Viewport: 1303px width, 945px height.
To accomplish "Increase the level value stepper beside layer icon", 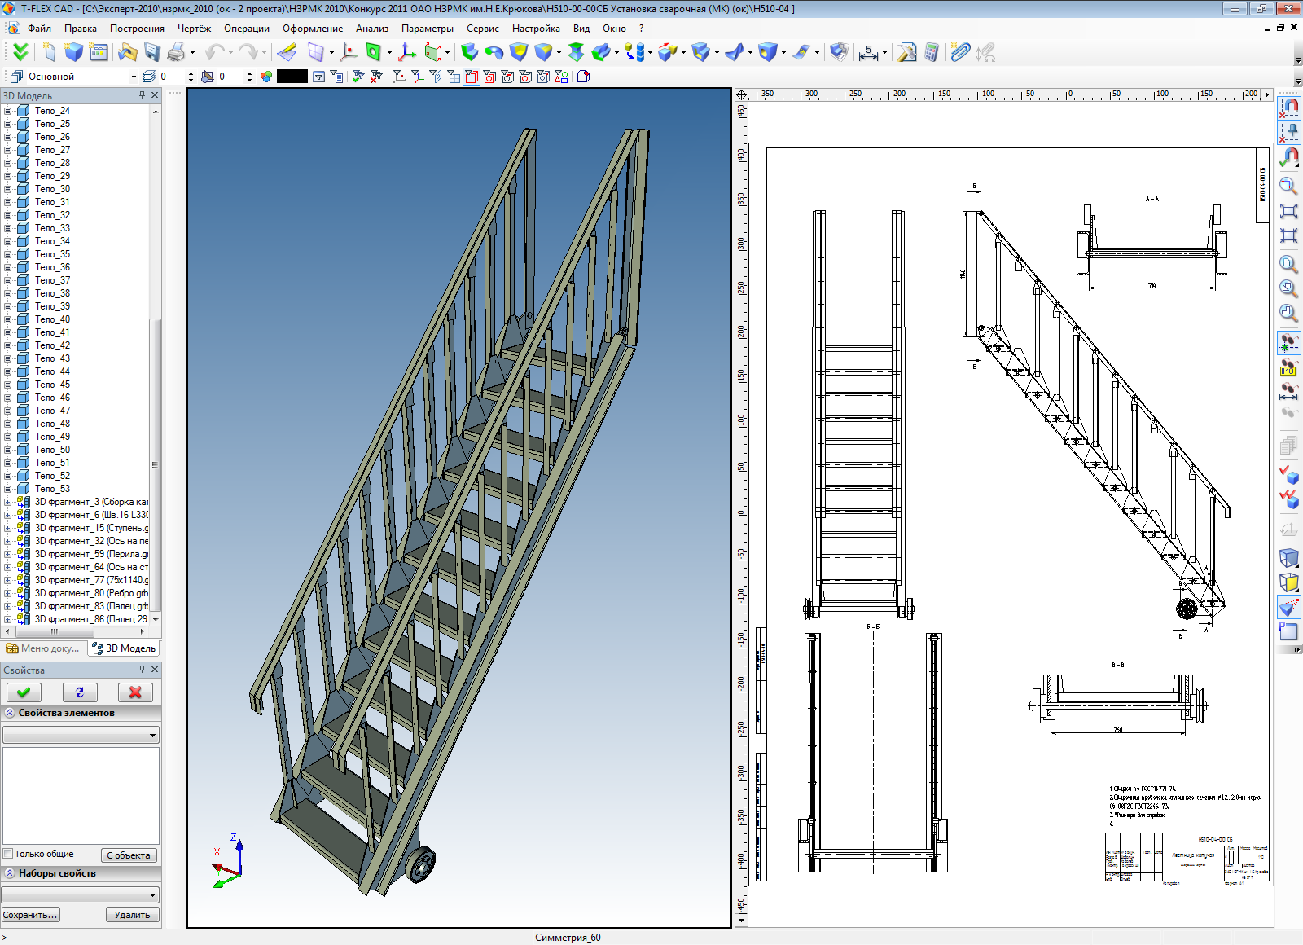I will (x=191, y=73).
